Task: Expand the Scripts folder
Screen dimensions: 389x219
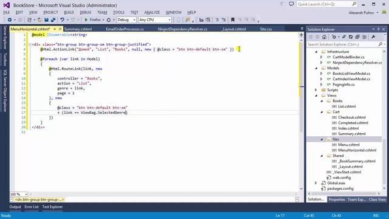Action: (316, 90)
